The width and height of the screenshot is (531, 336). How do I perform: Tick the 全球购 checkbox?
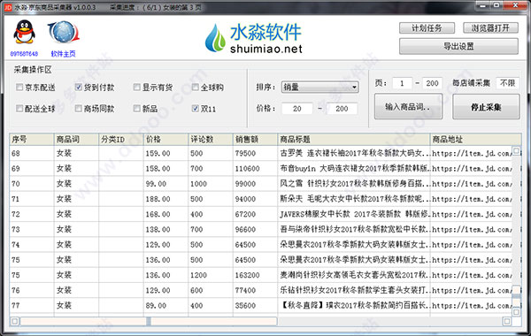(x=195, y=88)
